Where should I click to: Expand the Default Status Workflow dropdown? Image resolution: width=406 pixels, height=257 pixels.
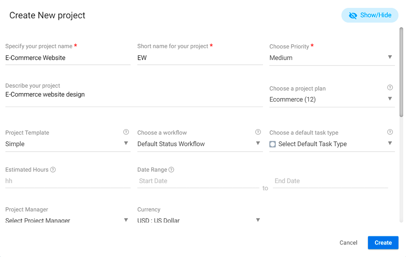pyautogui.click(x=200, y=144)
